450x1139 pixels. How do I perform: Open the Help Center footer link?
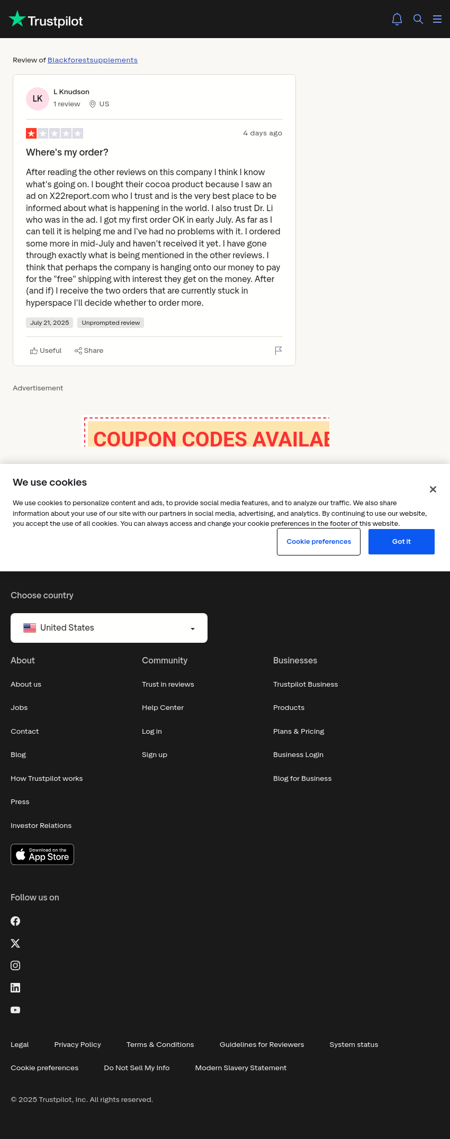[163, 708]
